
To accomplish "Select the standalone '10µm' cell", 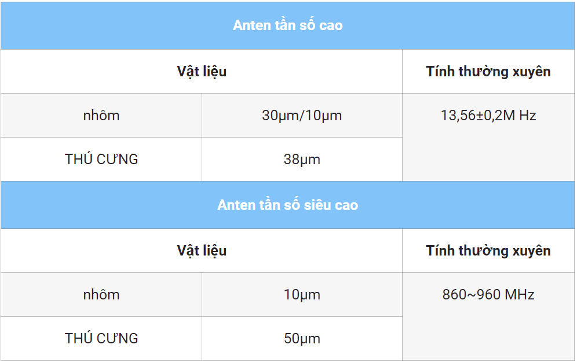I will (x=302, y=295).
